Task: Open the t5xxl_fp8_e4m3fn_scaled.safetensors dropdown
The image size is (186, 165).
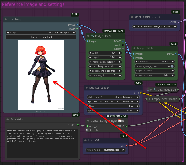Action: 113,102
